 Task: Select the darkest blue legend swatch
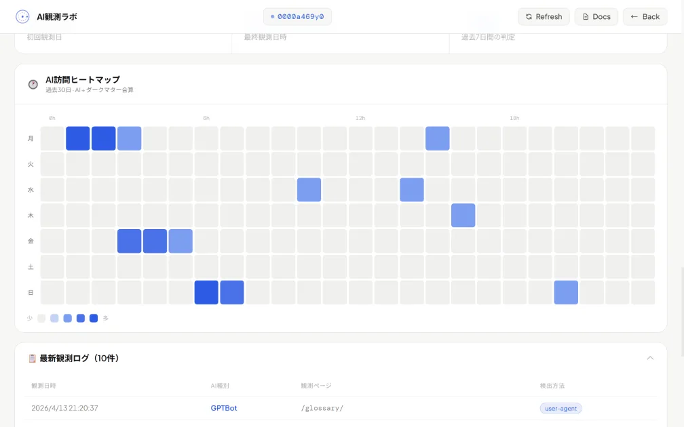94,318
